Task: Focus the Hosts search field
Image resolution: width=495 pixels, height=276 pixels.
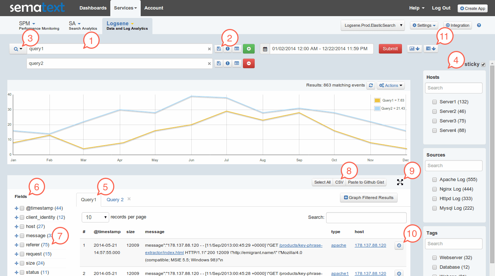Action: (x=454, y=88)
